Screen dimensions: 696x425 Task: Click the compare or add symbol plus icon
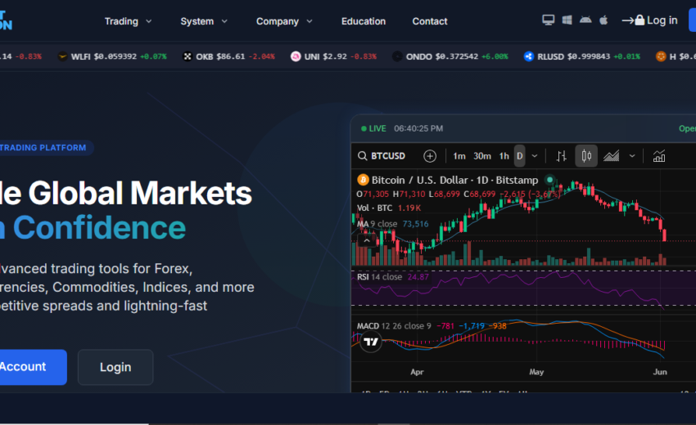pos(430,156)
